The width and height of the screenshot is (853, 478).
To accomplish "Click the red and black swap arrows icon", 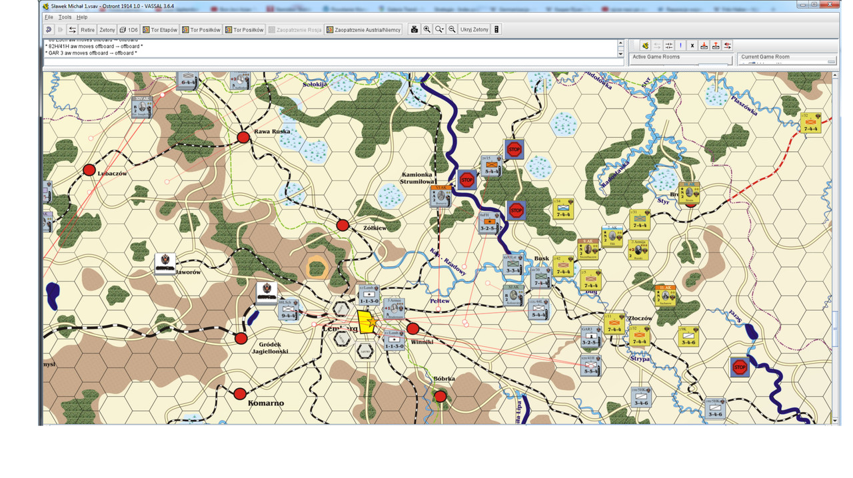I will (x=728, y=45).
